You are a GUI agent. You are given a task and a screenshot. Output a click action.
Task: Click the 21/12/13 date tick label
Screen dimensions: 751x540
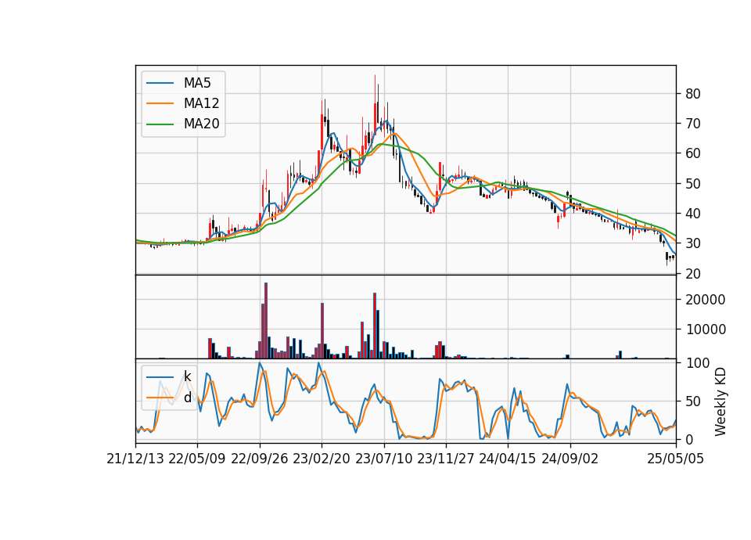coord(135,459)
